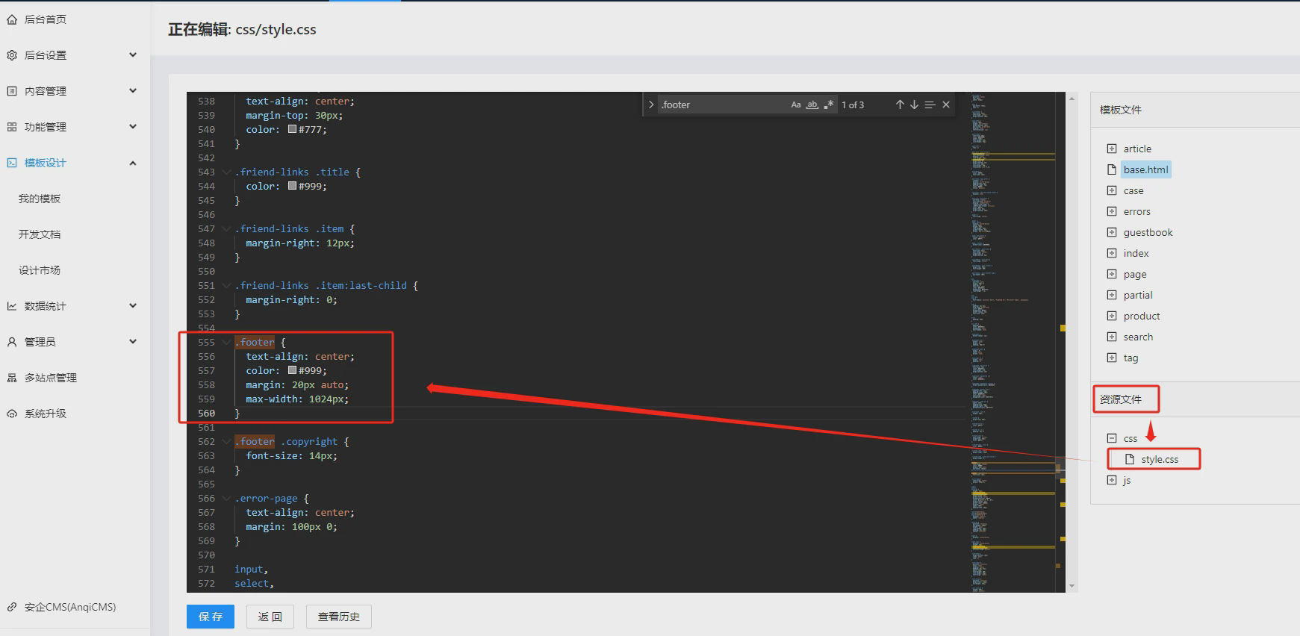Click the 内容管理 sidebar icon
Viewport: 1300px width, 636px height.
coord(12,91)
